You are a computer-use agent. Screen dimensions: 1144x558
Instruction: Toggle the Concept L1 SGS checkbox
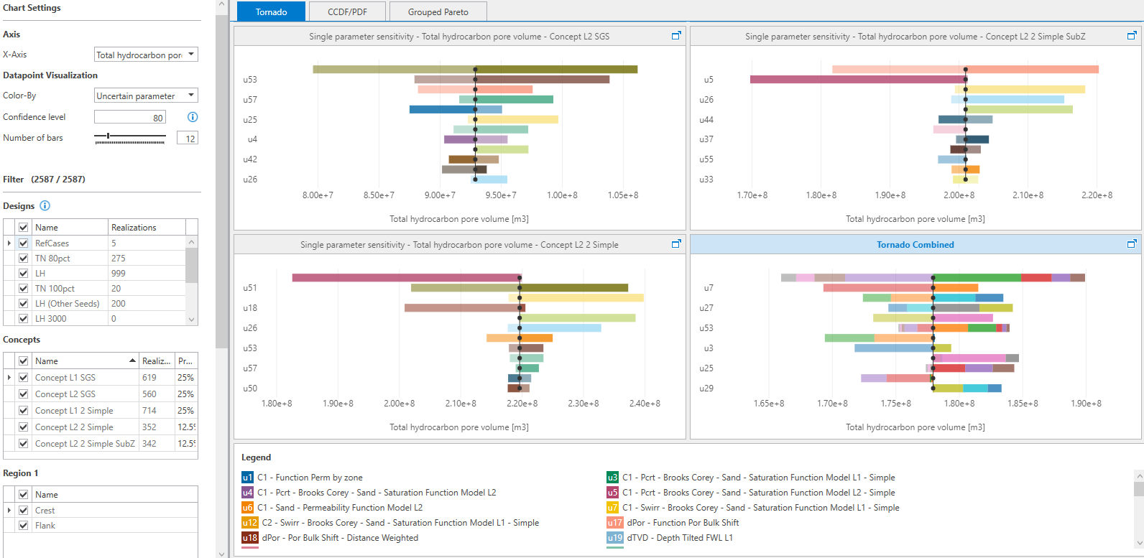tap(24, 378)
